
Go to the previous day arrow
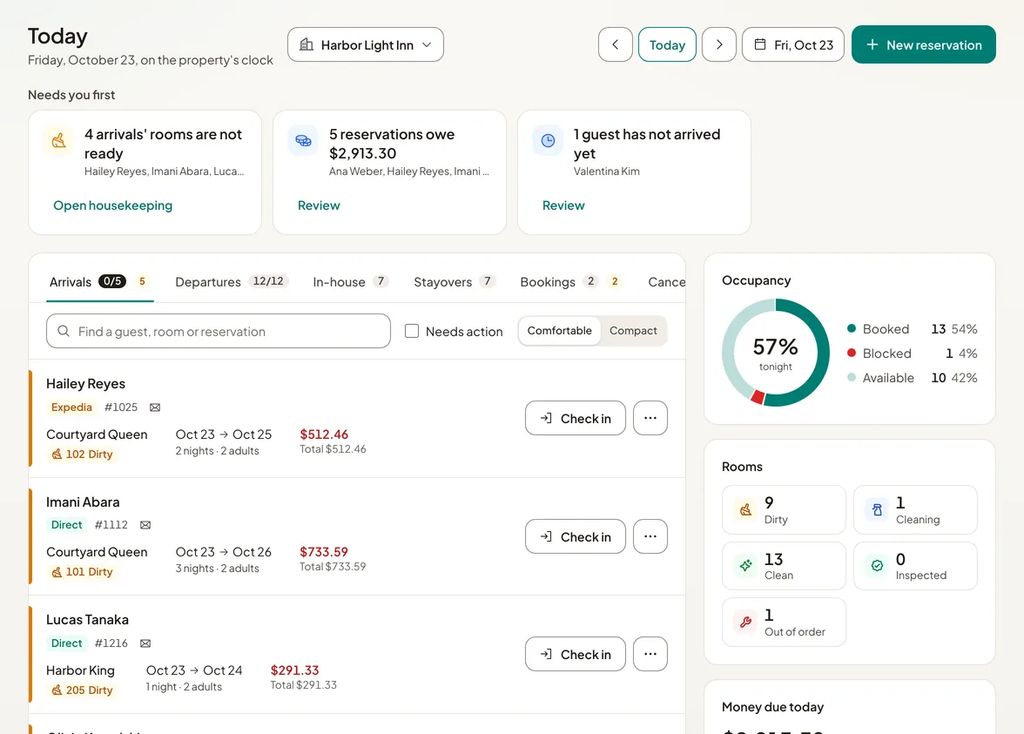click(x=615, y=44)
